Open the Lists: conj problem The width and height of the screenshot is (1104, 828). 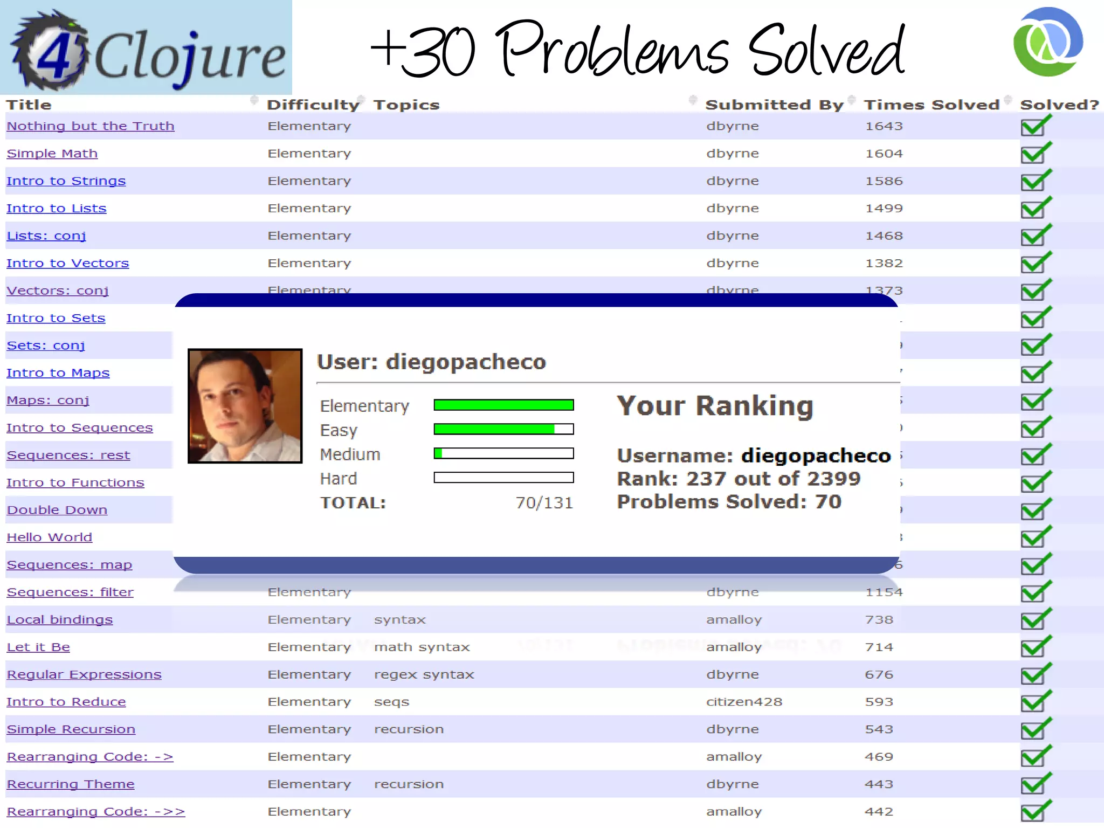46,236
